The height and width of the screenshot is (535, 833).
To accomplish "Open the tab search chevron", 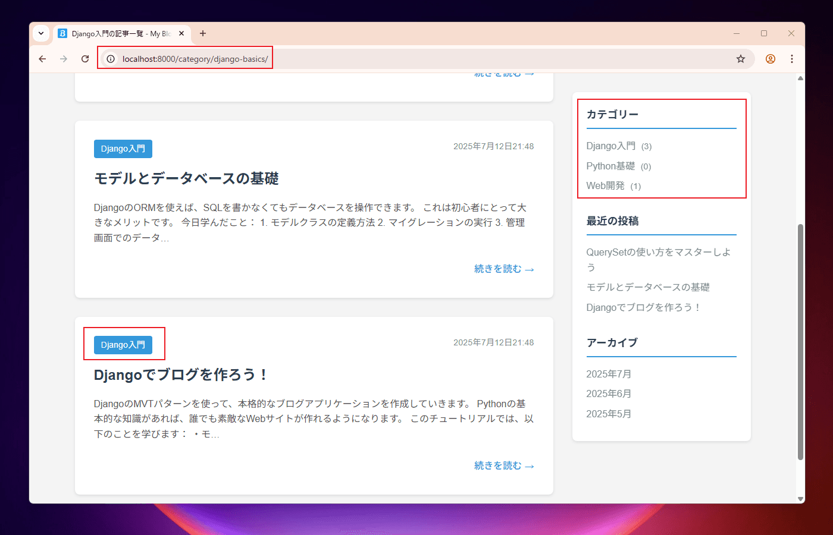I will [40, 33].
